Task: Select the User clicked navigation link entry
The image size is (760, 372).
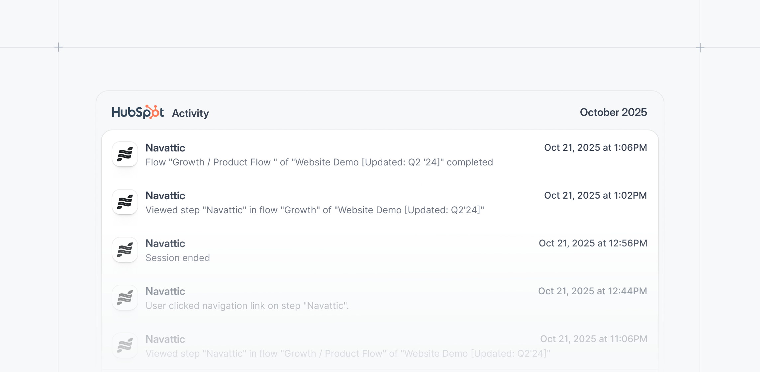Action: pyautogui.click(x=247, y=305)
